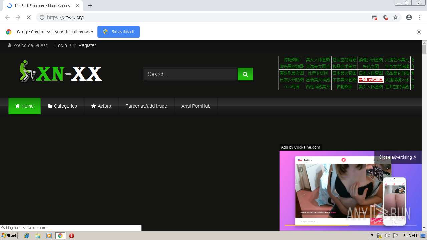This screenshot has height=240, width=427.
Task: Launch media player from taskbar
Action: click(x=49, y=236)
